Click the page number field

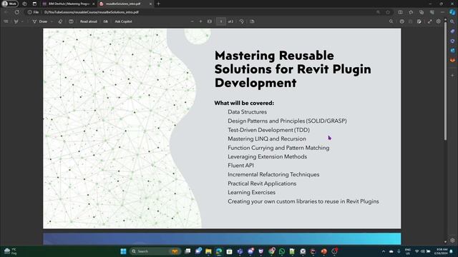[221, 21]
